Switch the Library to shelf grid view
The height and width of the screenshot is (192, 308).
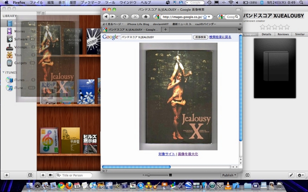coord(39,13)
